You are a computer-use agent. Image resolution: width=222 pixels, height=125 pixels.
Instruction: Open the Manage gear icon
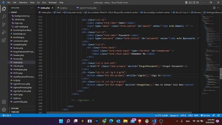click(x=4, y=110)
